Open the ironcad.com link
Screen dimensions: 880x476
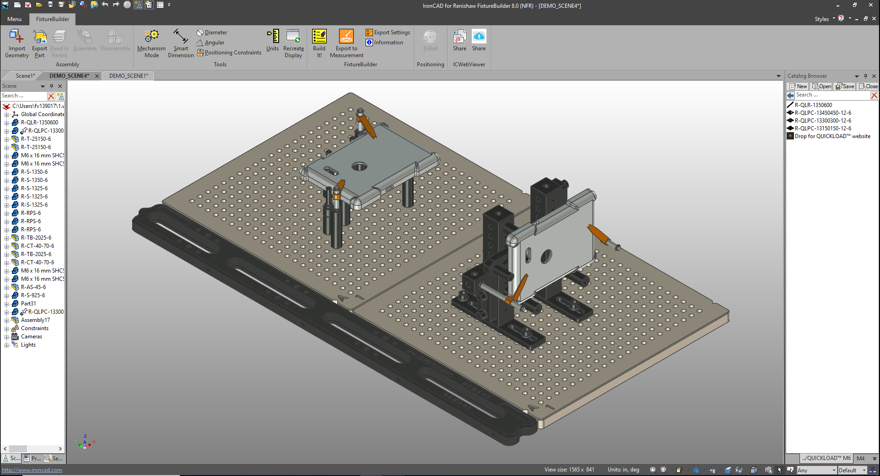pos(32,470)
